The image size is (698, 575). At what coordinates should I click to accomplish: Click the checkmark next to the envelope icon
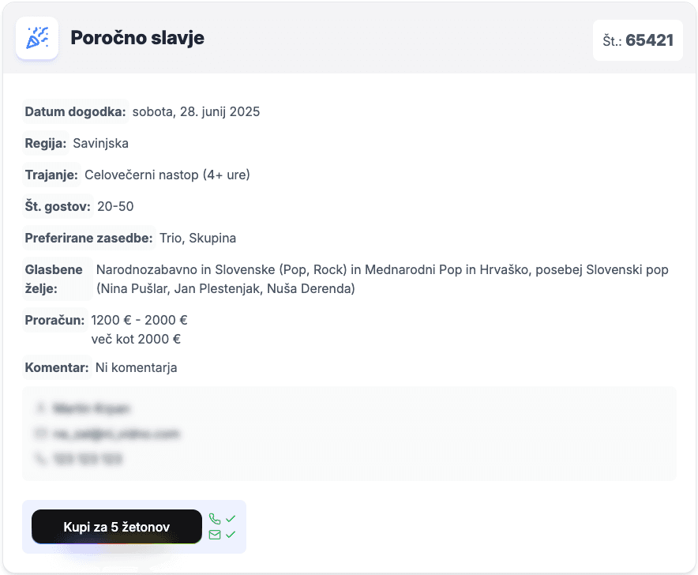click(x=231, y=535)
